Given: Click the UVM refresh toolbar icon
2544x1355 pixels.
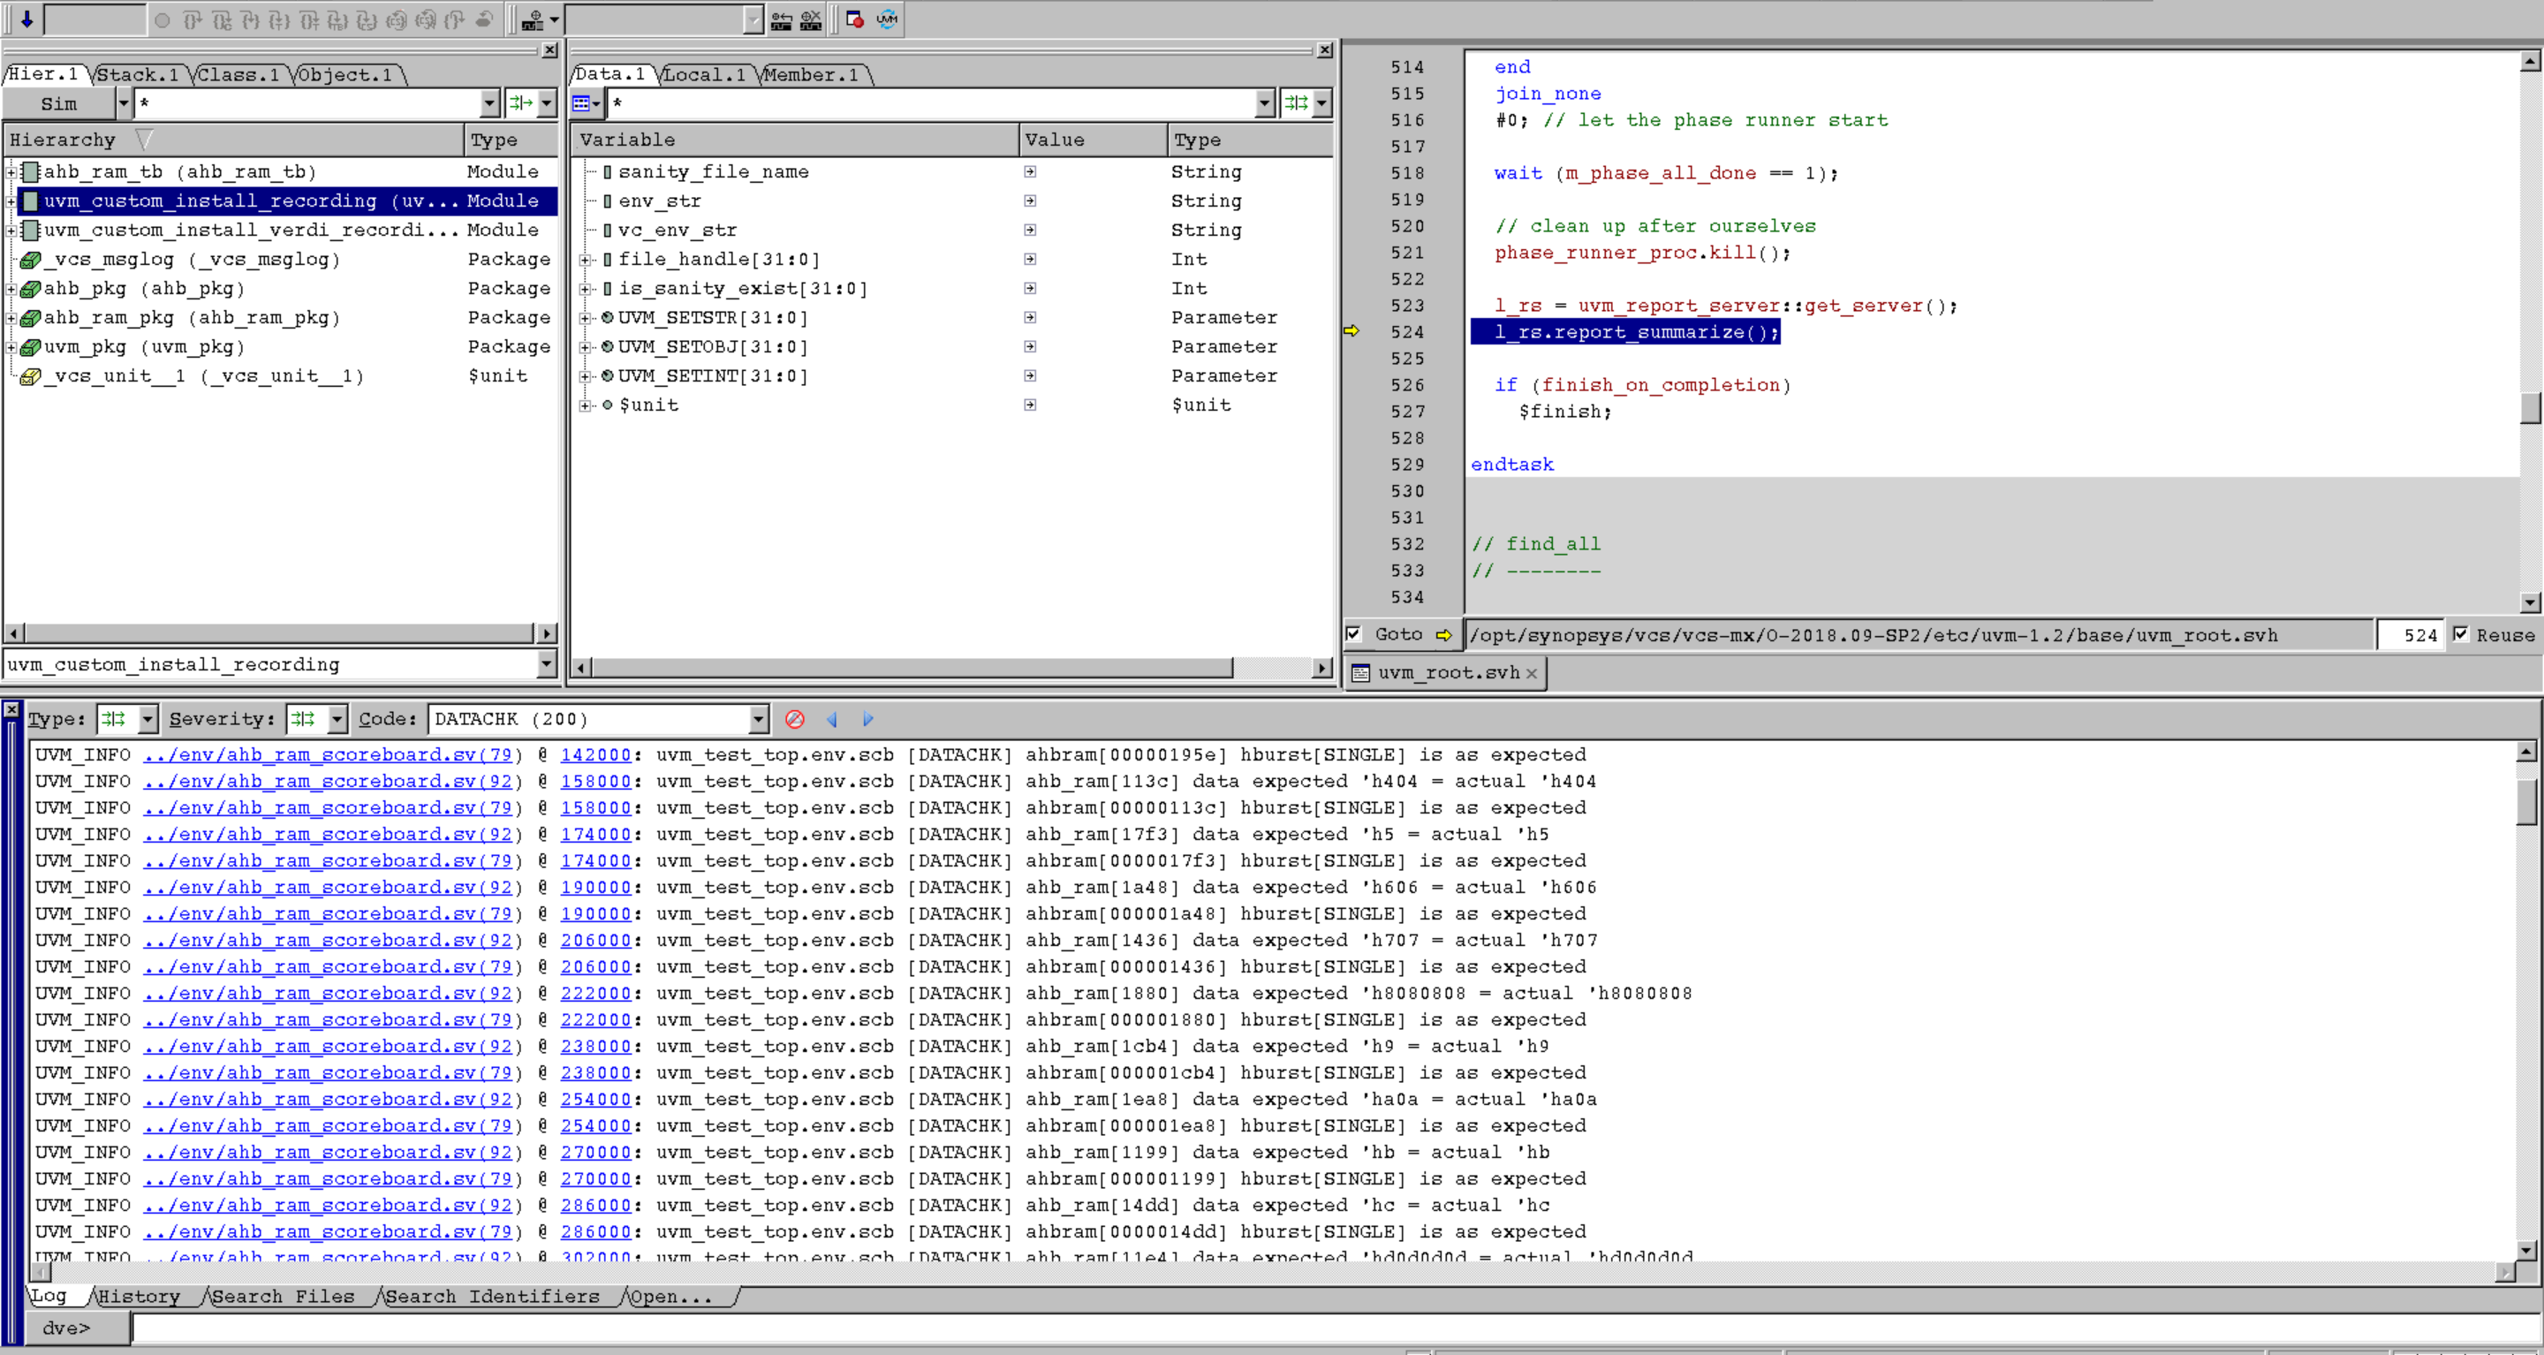Looking at the screenshot, I should click(x=887, y=19).
